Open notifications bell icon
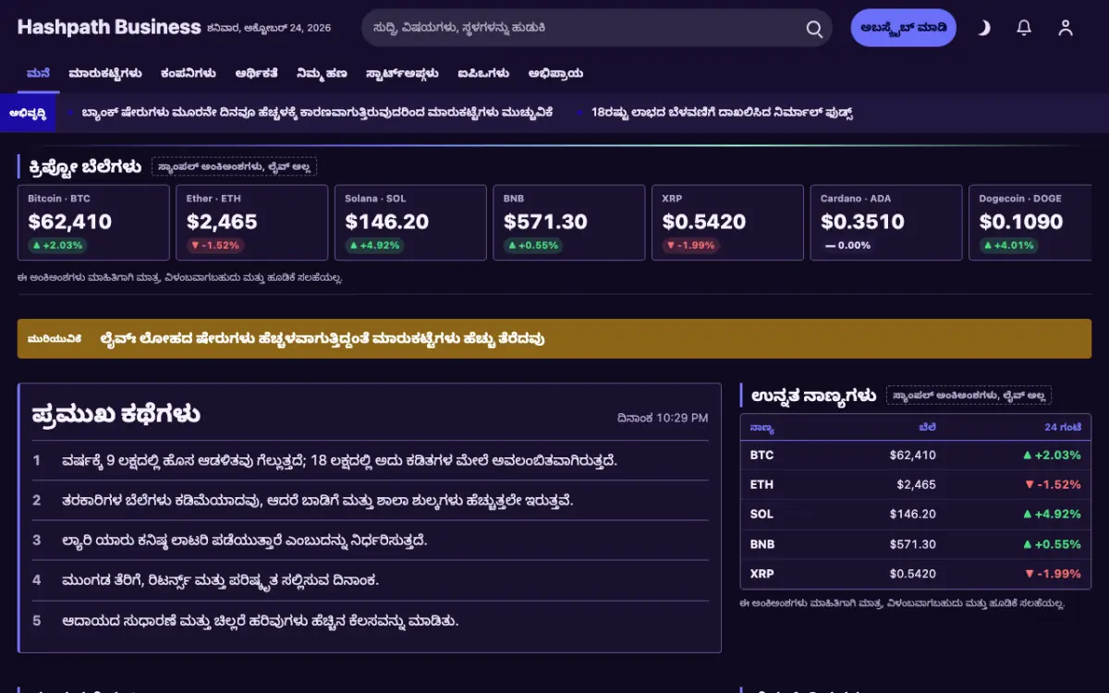The height and width of the screenshot is (693, 1109). click(1024, 28)
